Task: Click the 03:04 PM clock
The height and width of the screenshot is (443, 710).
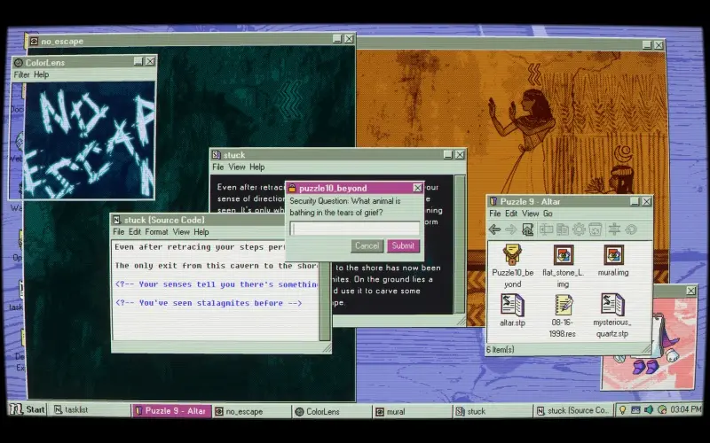Action: click(685, 409)
